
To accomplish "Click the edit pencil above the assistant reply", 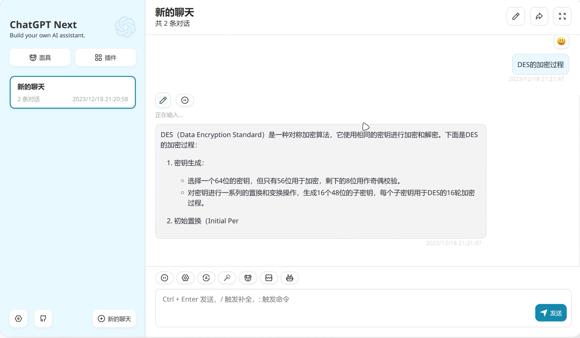I will tap(163, 100).
